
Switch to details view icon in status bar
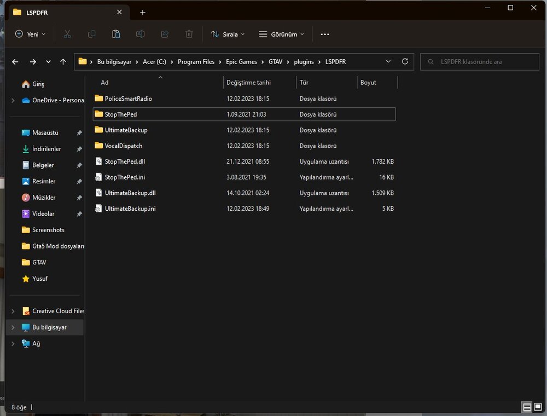pyautogui.click(x=527, y=407)
